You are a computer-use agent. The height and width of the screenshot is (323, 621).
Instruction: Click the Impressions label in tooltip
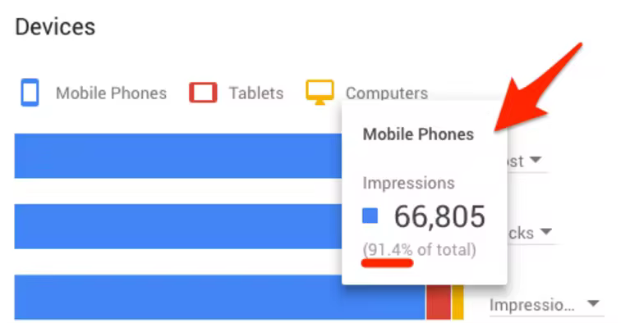coord(409,183)
